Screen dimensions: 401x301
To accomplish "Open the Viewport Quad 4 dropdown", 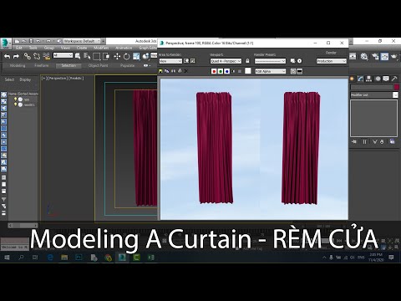I will 226,61.
